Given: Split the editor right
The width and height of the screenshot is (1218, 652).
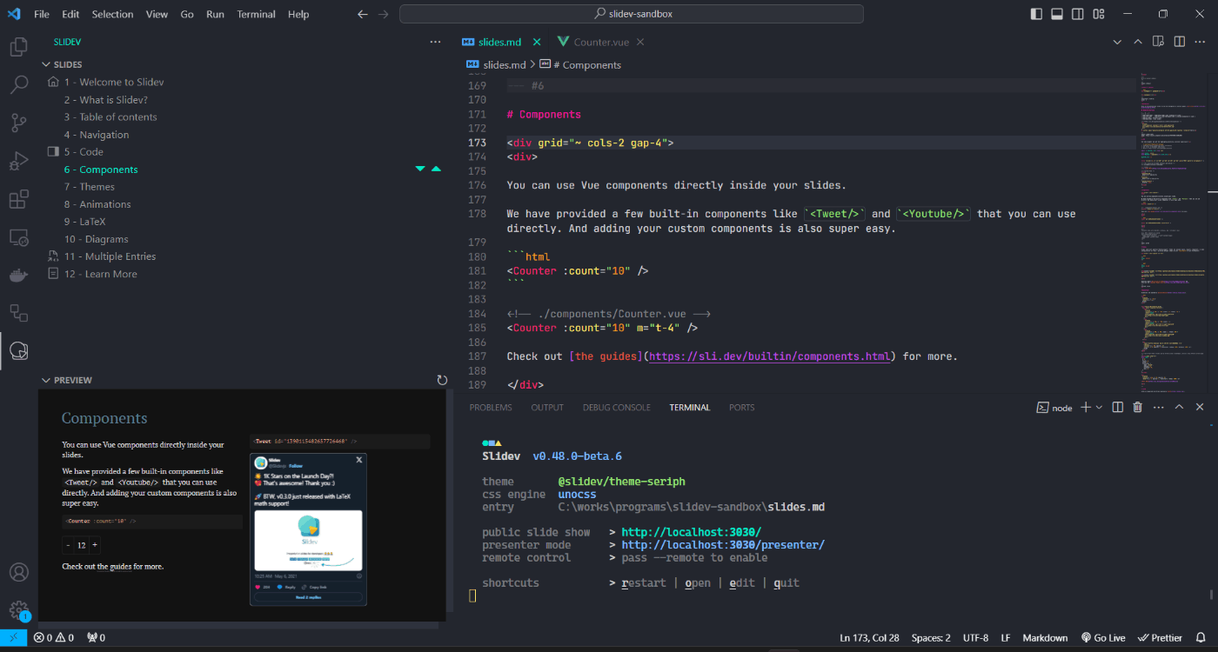Looking at the screenshot, I should pos(1180,42).
